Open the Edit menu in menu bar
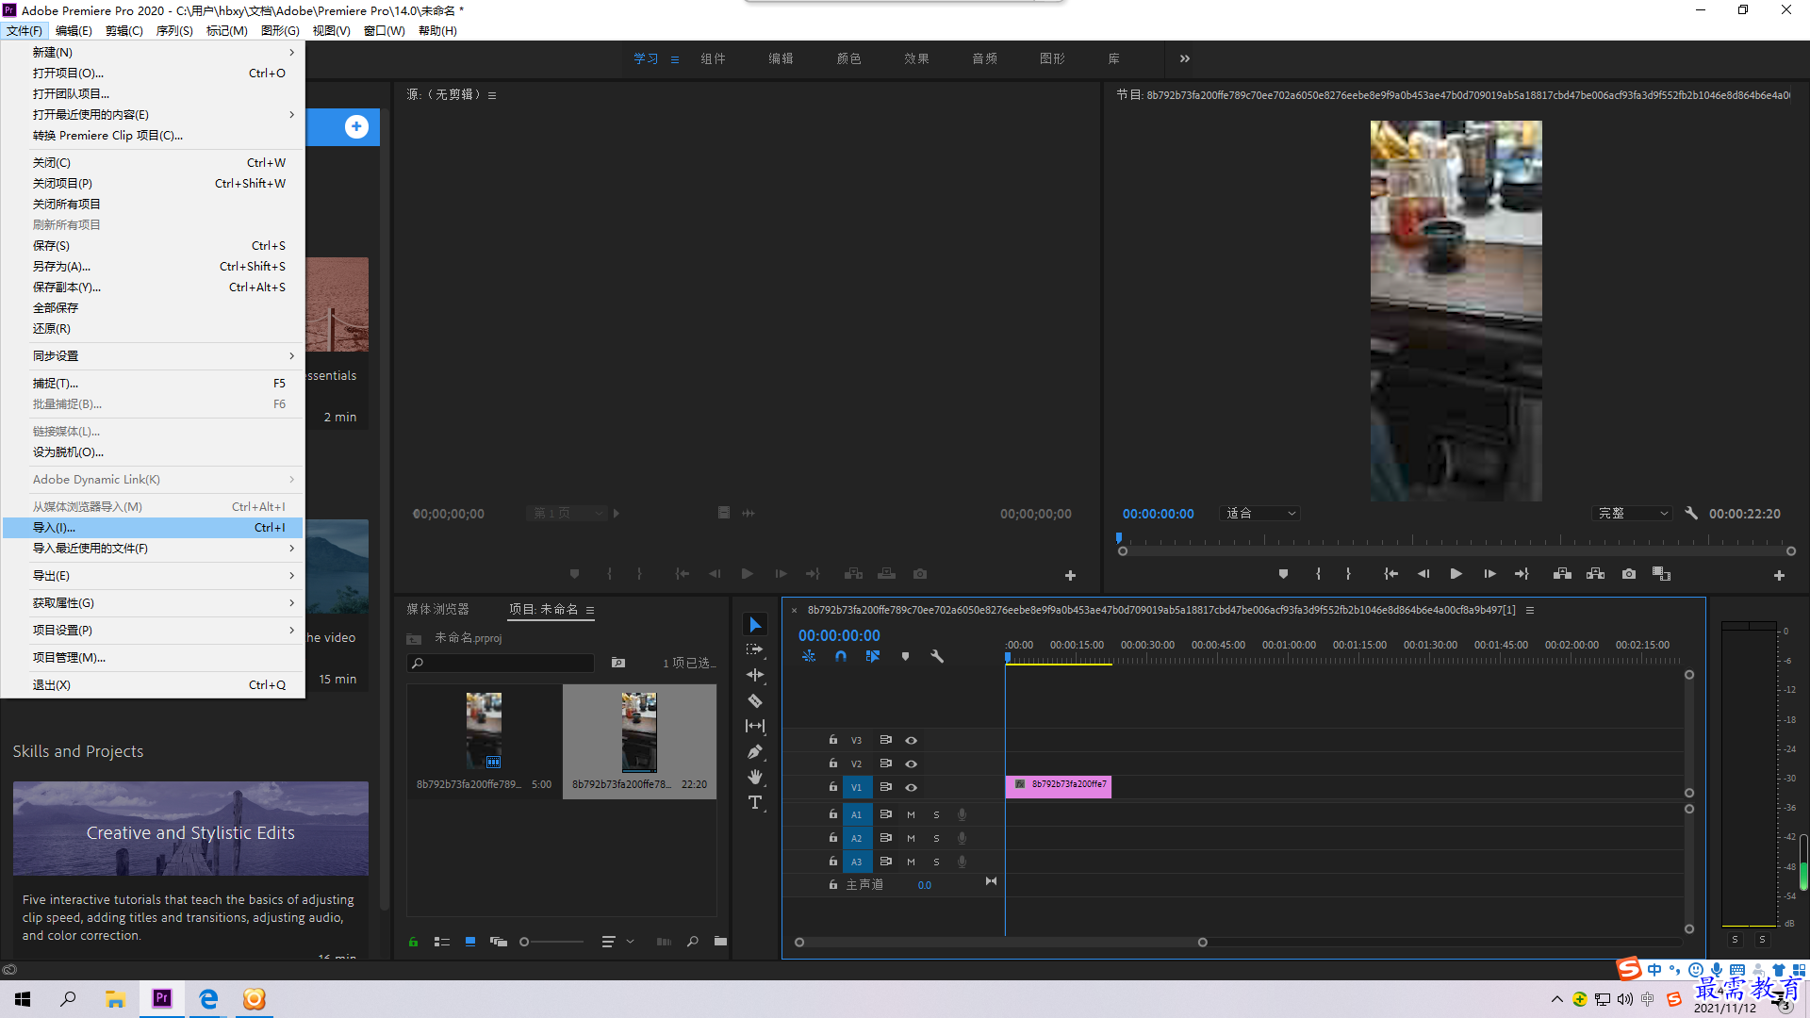This screenshot has width=1810, height=1018. pyautogui.click(x=74, y=31)
